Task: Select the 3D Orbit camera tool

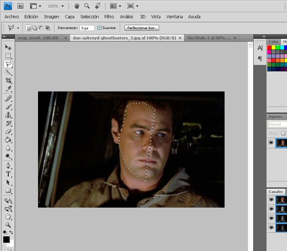Action: (8, 209)
